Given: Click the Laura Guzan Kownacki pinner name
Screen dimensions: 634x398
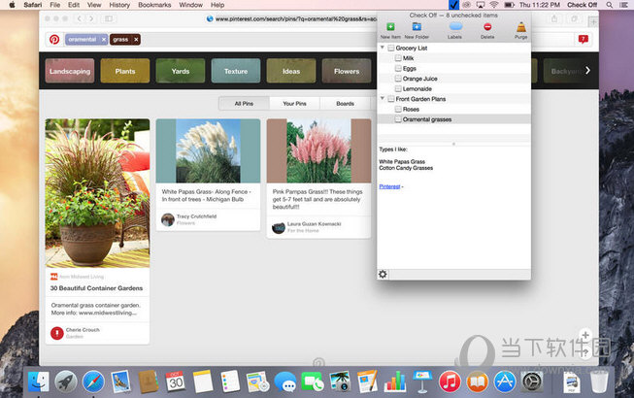Looking at the screenshot, I should (x=315, y=223).
